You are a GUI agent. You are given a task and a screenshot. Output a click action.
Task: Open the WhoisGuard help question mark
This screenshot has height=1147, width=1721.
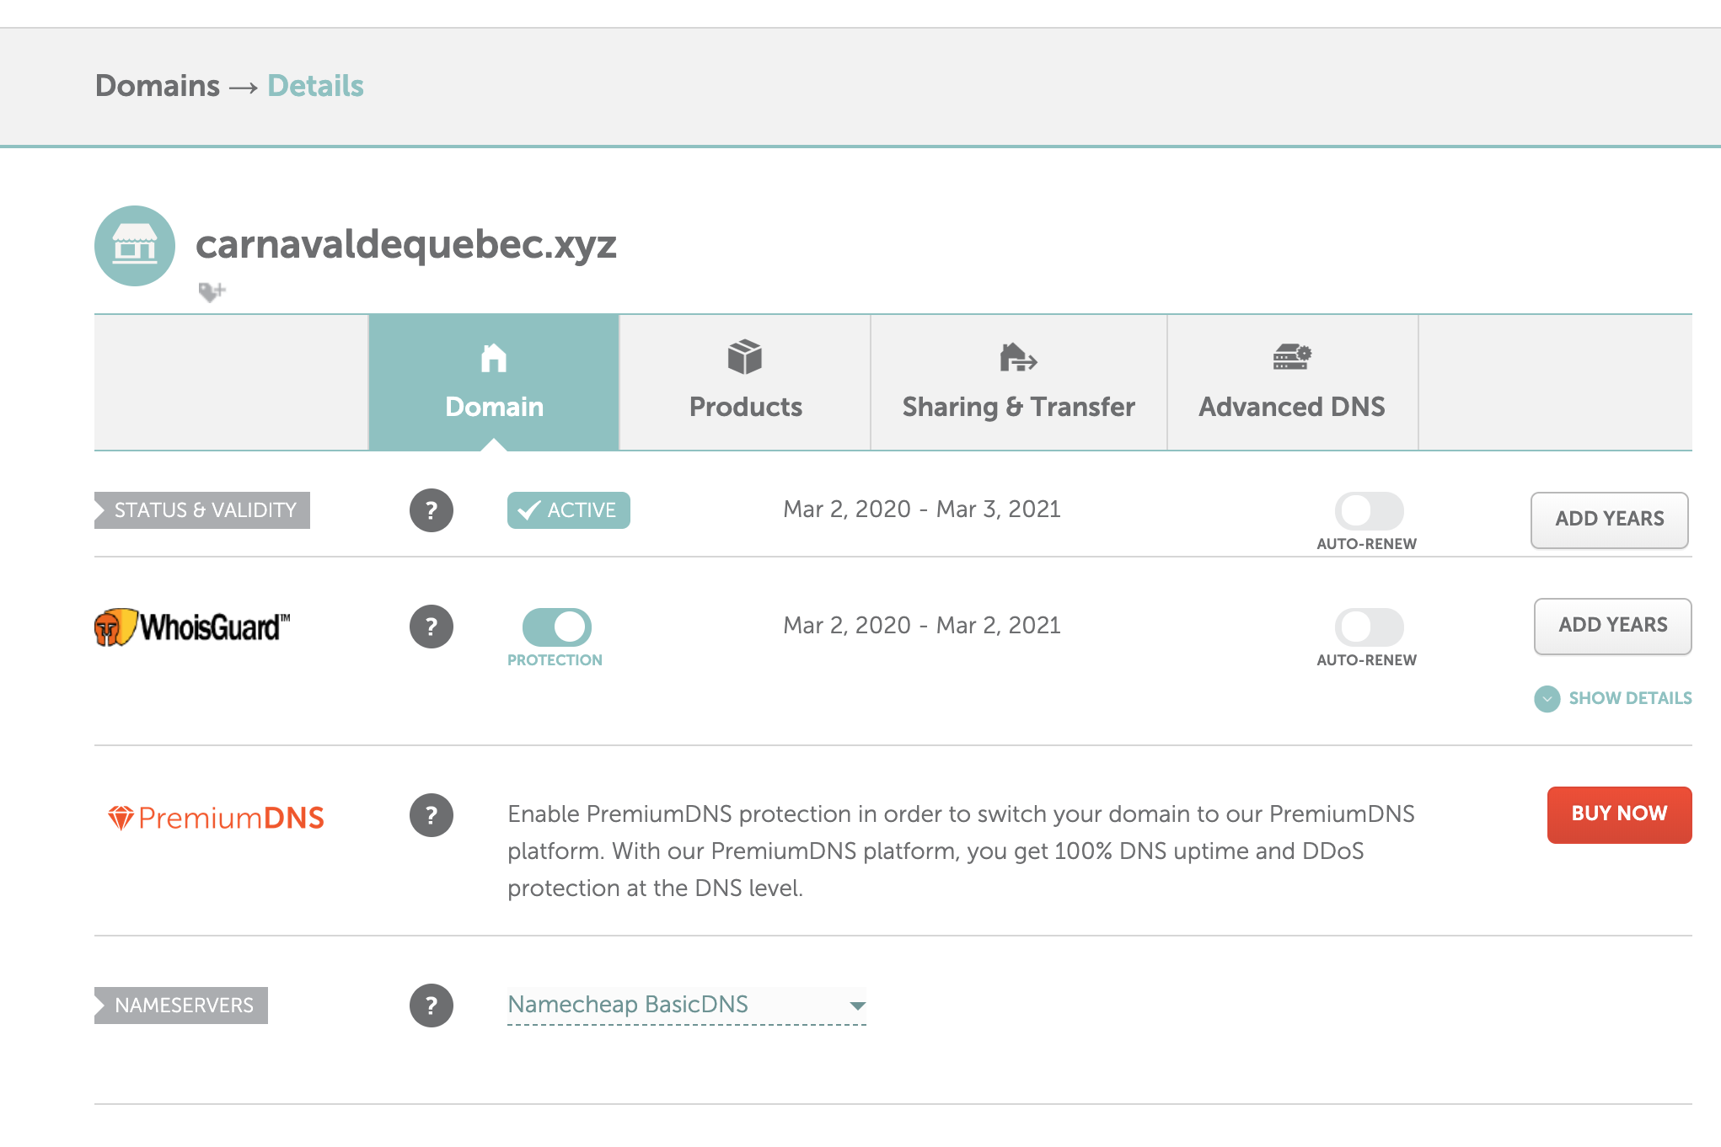click(x=432, y=627)
